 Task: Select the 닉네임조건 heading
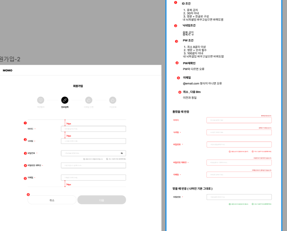tap(189, 25)
